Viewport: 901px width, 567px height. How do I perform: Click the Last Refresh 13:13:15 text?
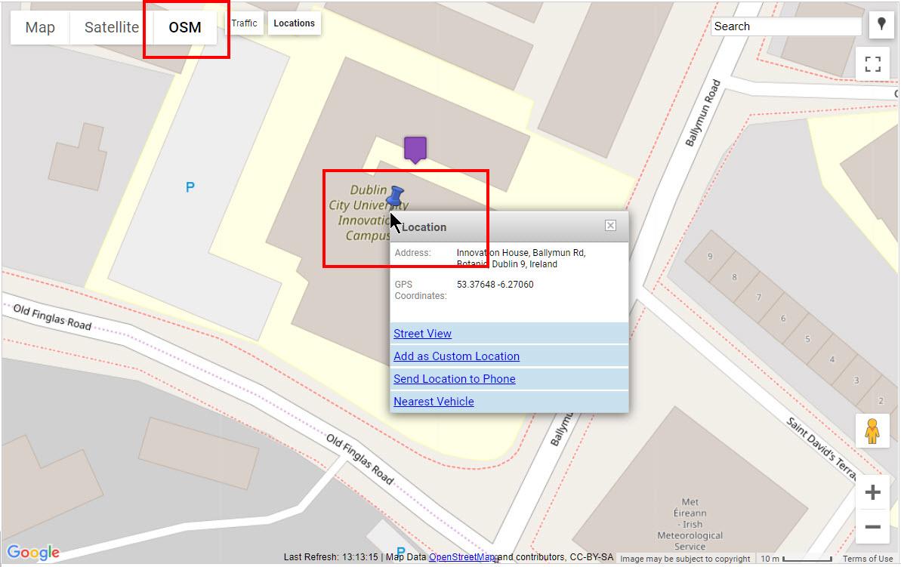331,557
